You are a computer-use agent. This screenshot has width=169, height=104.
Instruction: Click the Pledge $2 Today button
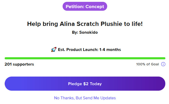pyautogui.click(x=85, y=84)
